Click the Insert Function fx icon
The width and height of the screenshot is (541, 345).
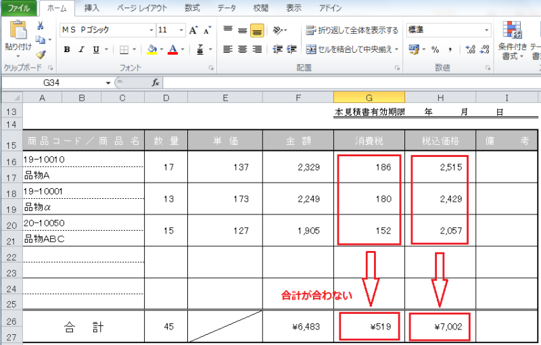tap(155, 83)
